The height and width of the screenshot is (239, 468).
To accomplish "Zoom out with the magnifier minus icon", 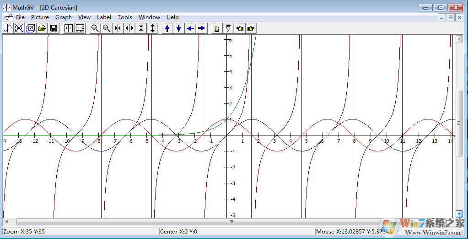I will (107, 28).
